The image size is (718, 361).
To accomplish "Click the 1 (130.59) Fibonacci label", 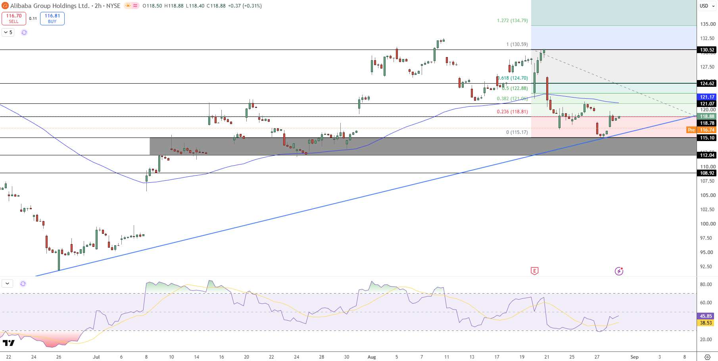I will click(x=517, y=44).
